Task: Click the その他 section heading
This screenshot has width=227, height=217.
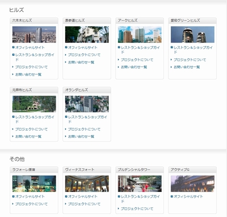Action: (17, 159)
